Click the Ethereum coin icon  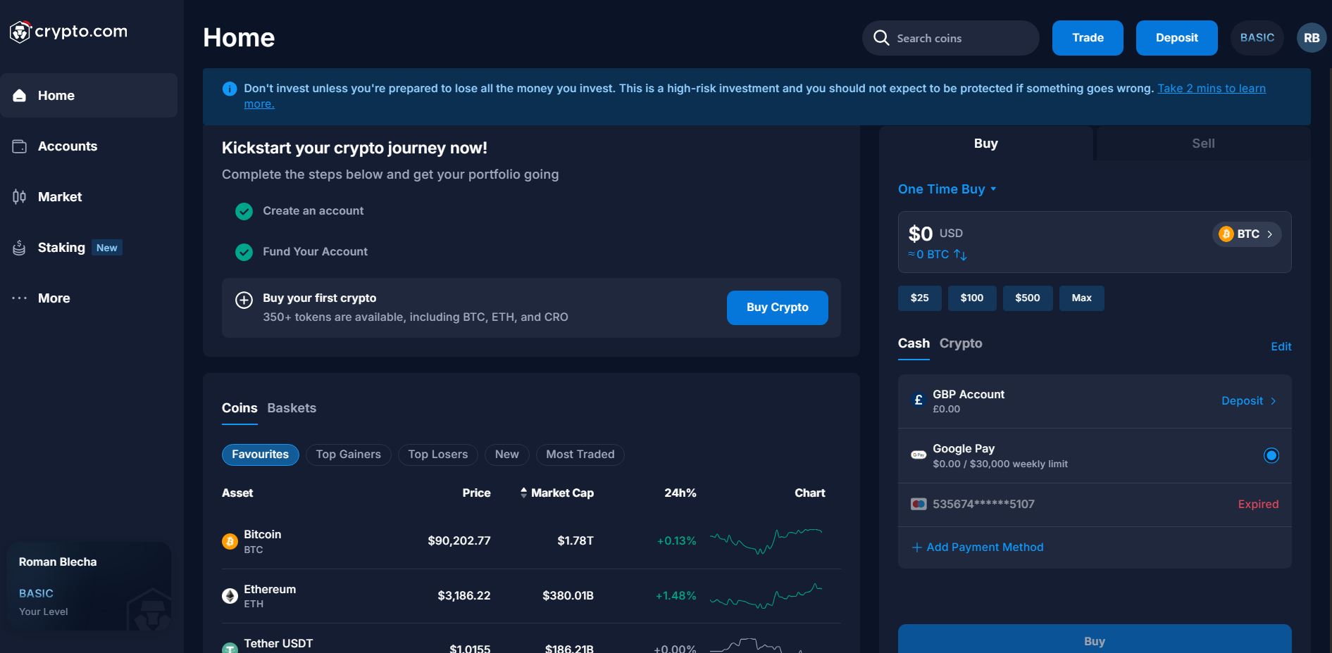click(230, 595)
